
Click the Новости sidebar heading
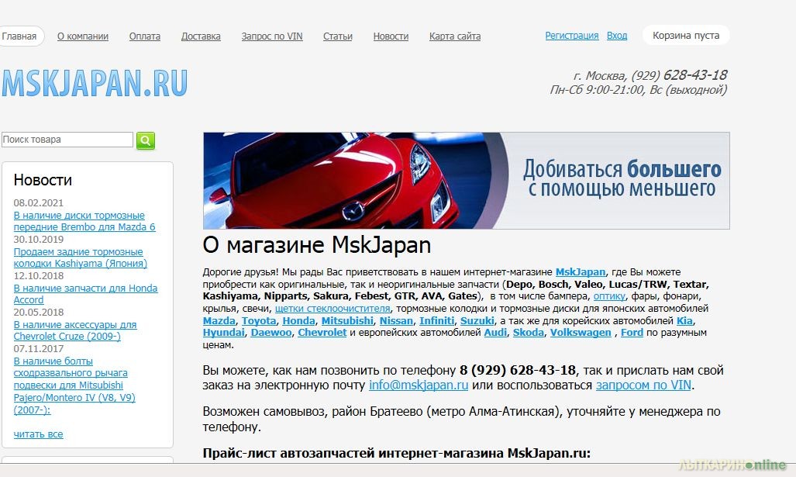coord(43,180)
